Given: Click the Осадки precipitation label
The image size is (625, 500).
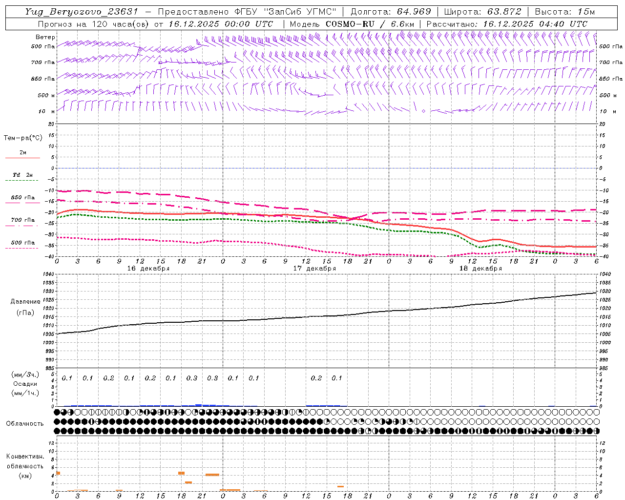Looking at the screenshot, I should tap(25, 384).
